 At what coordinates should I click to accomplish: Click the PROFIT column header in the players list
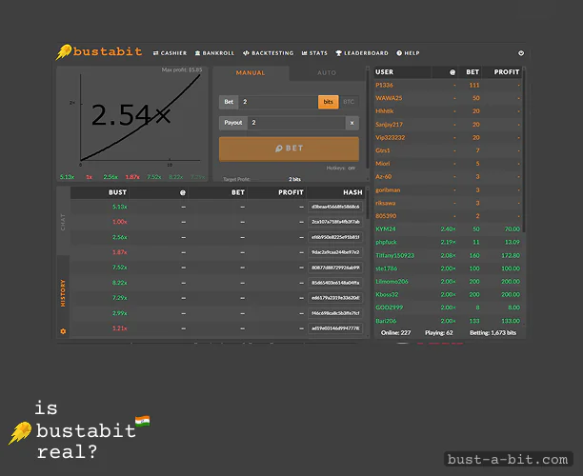tap(507, 72)
